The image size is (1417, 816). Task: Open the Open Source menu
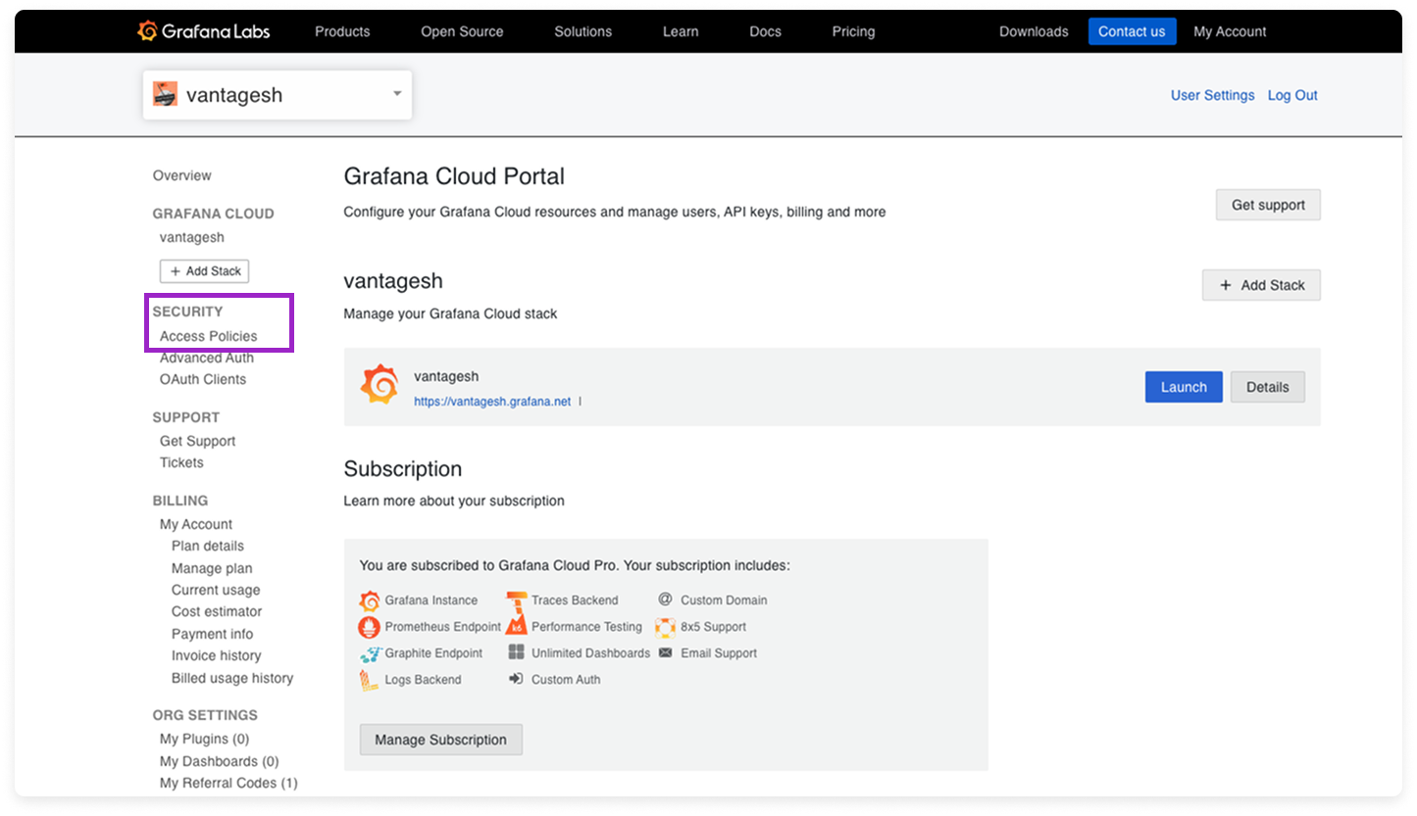pos(462,31)
